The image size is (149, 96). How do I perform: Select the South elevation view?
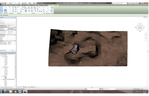[x=6, y=84]
